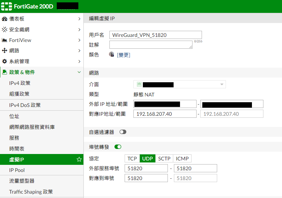Disable the 埠號轉發 port forwarding switch

tap(118, 147)
